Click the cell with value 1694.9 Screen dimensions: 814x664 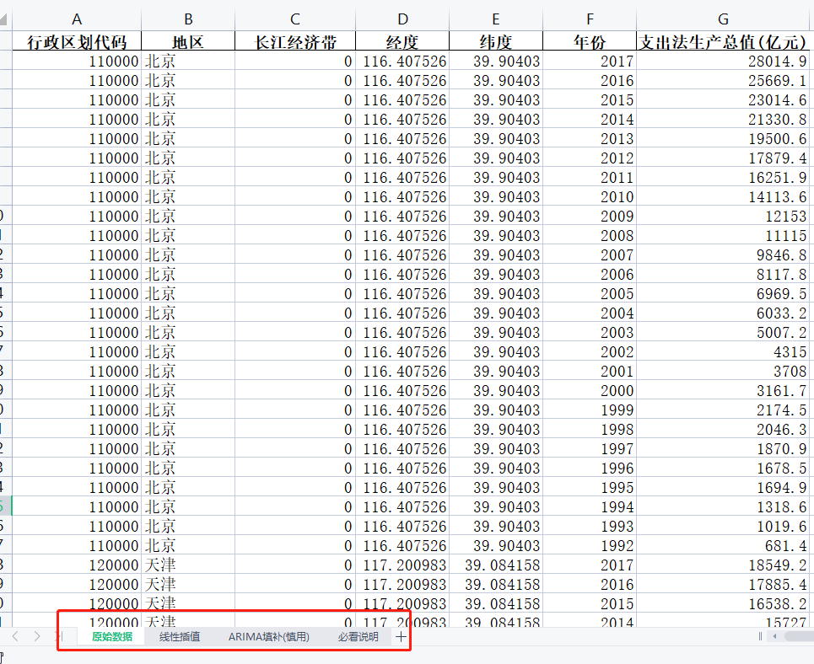723,487
